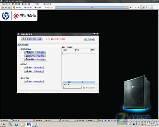Launch PowerShell from the taskbar
The image size is (159, 127).
(16, 124)
